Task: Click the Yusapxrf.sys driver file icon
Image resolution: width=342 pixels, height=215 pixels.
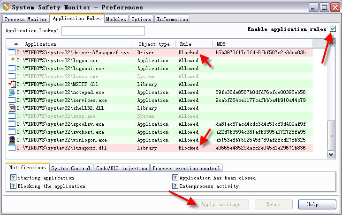Action: tap(12, 52)
